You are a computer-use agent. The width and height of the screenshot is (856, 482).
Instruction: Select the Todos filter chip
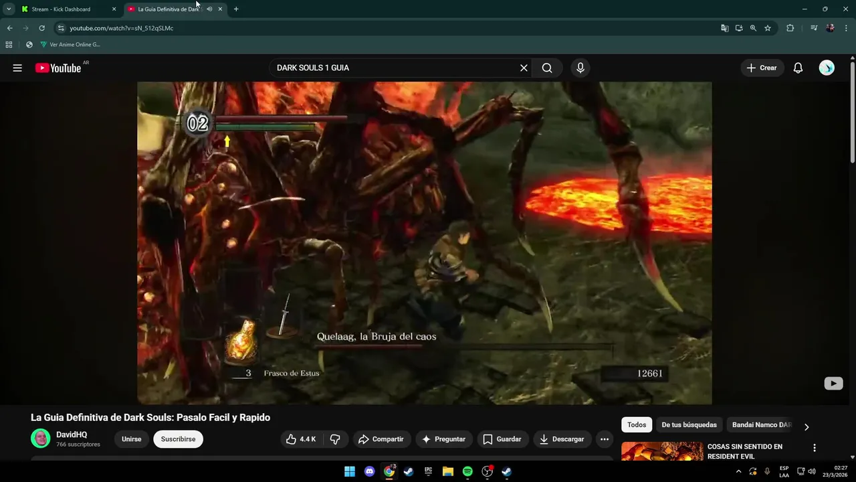click(x=637, y=424)
